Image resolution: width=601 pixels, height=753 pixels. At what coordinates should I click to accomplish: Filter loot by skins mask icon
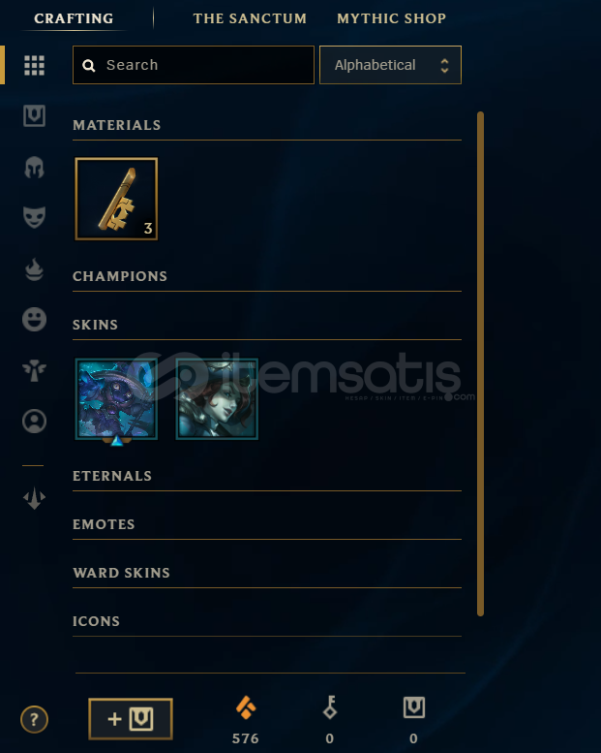point(34,217)
